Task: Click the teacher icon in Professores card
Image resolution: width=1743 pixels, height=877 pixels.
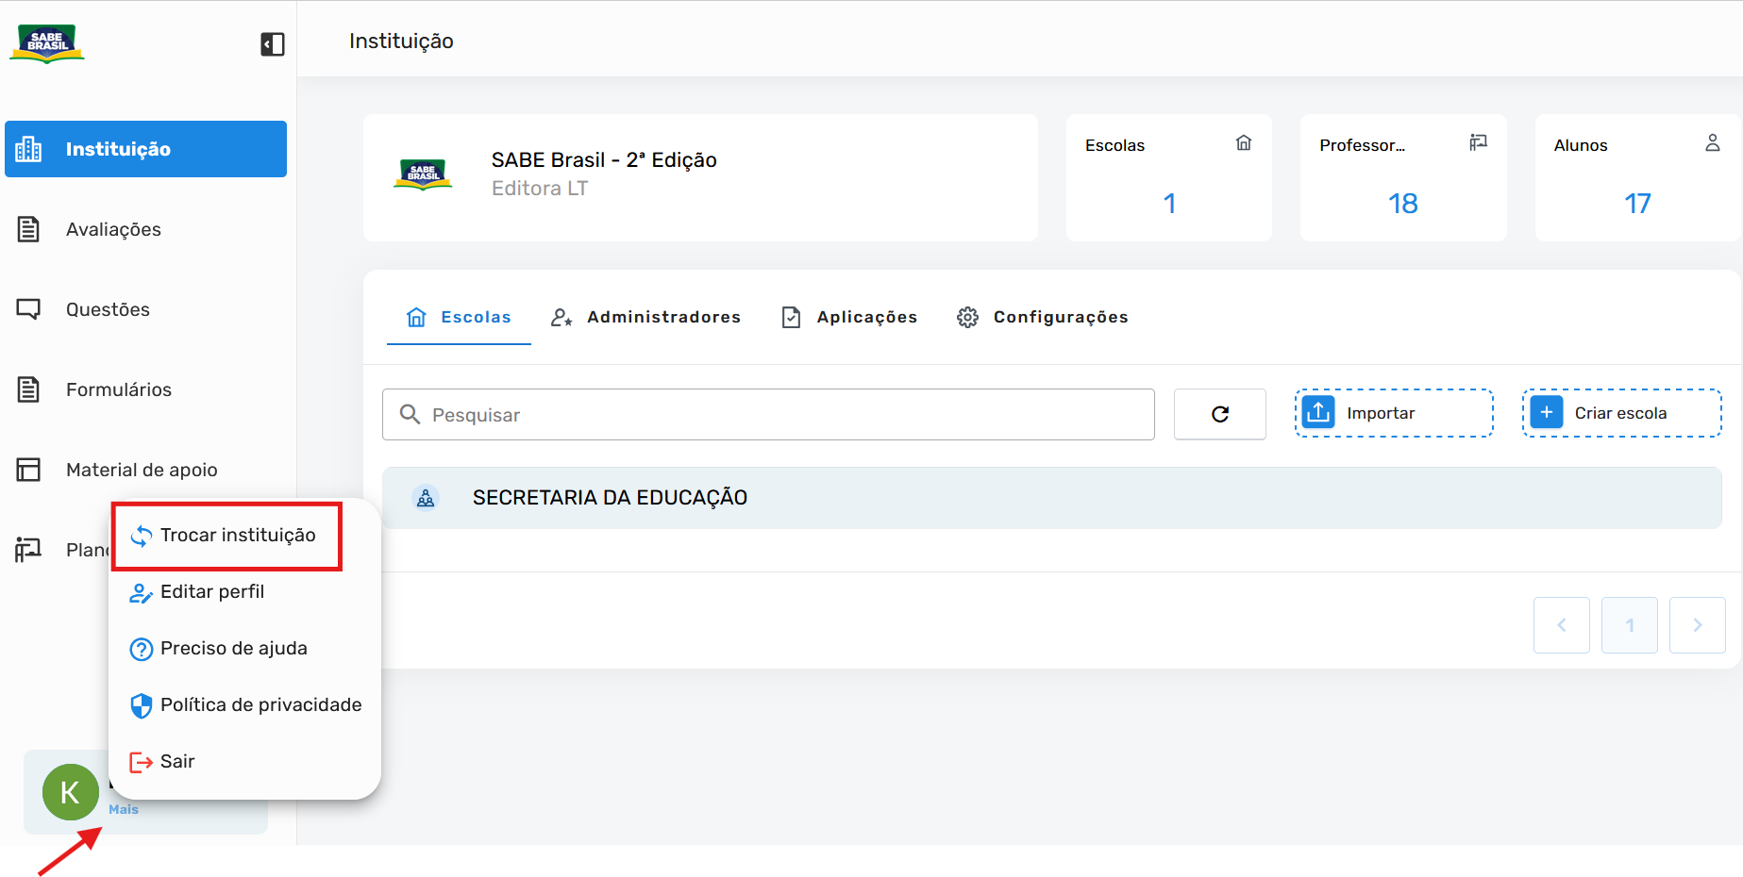Action: 1479,142
